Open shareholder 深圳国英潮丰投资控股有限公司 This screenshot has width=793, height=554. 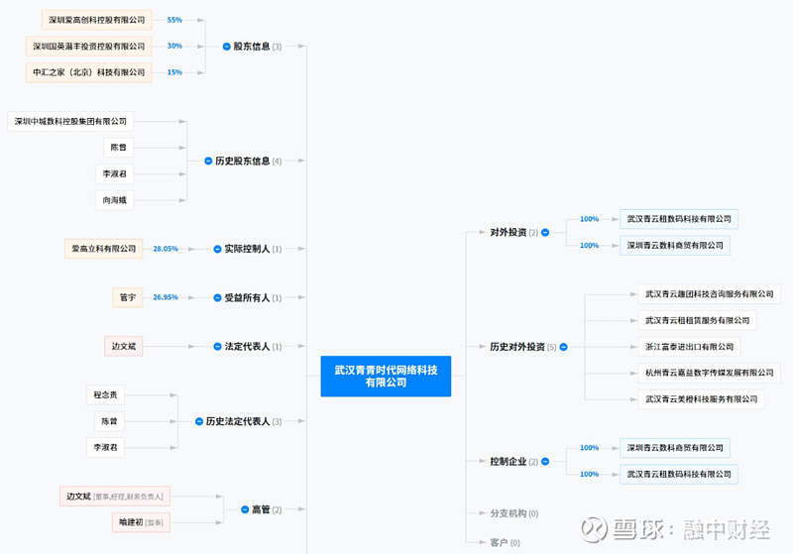tap(89, 46)
